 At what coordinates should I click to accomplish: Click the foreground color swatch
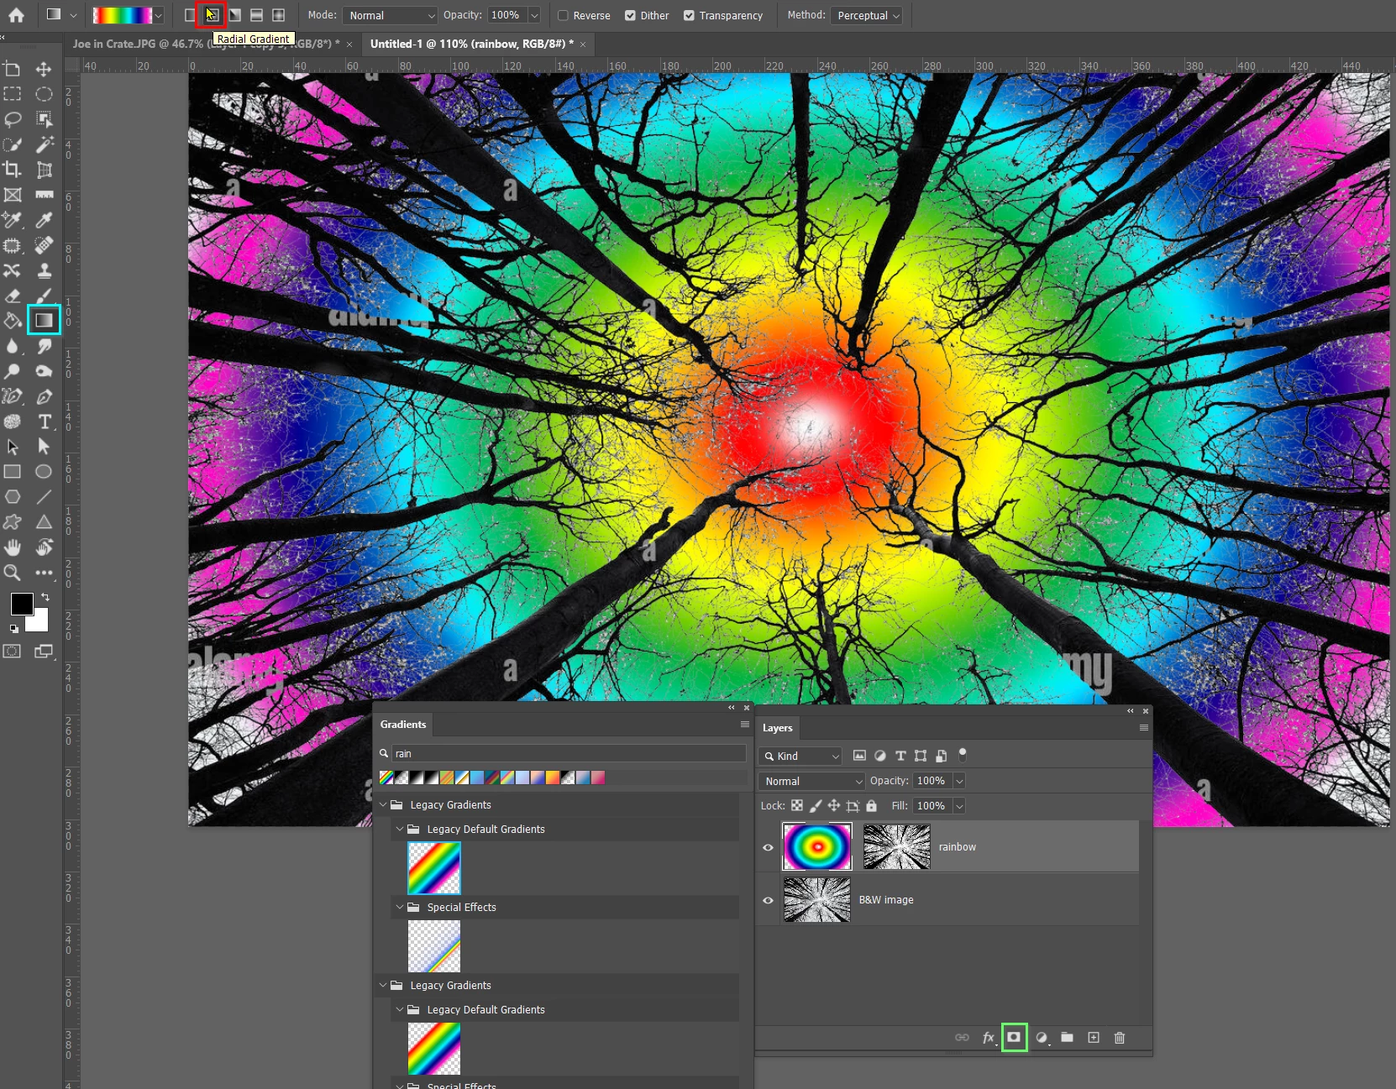pos(21,604)
